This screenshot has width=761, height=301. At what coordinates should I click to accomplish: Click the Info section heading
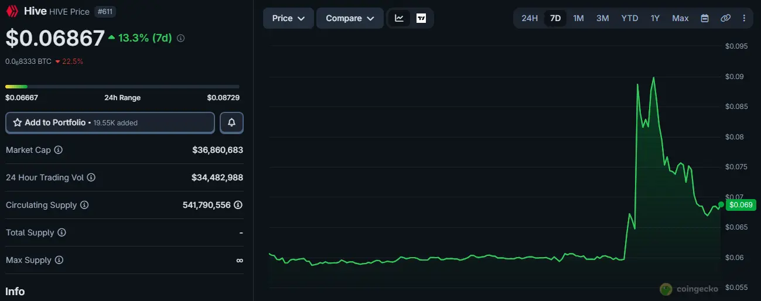click(15, 291)
